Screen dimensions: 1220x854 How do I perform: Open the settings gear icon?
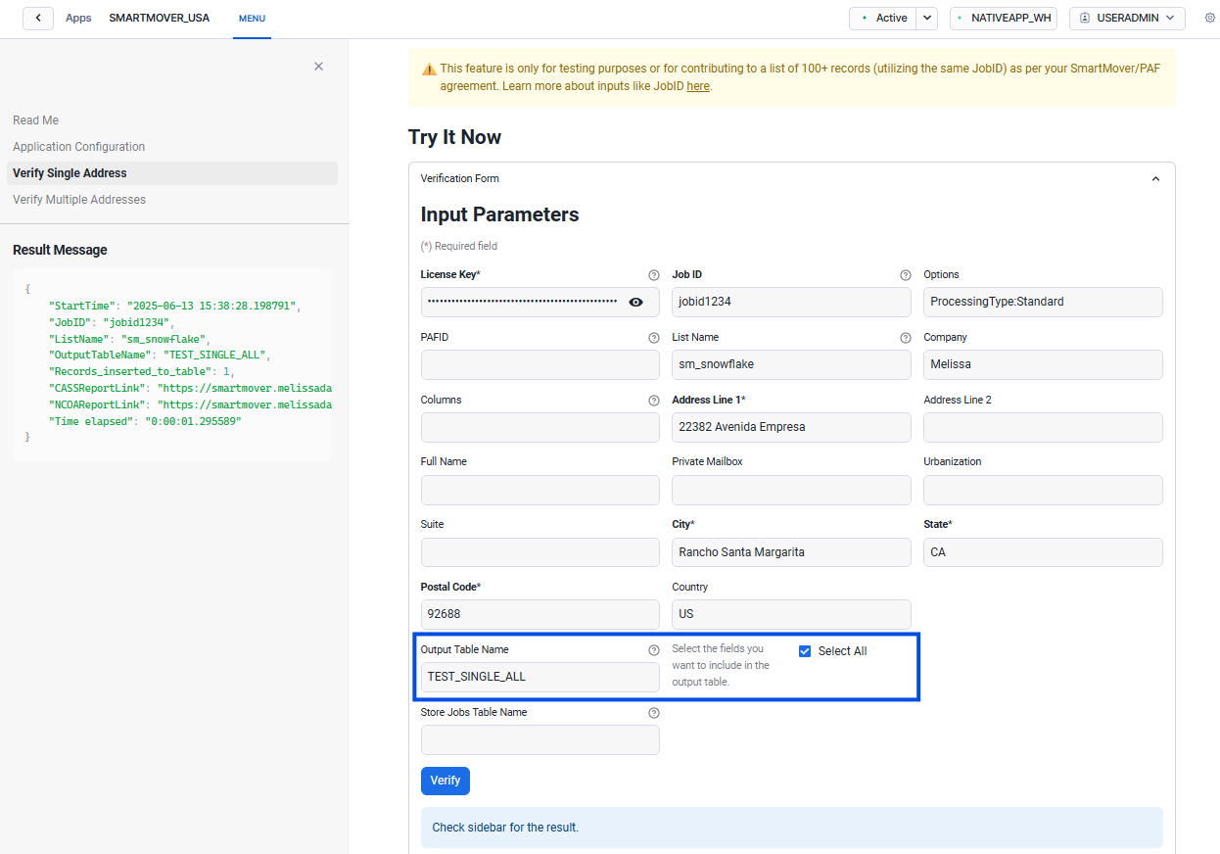point(1209,18)
